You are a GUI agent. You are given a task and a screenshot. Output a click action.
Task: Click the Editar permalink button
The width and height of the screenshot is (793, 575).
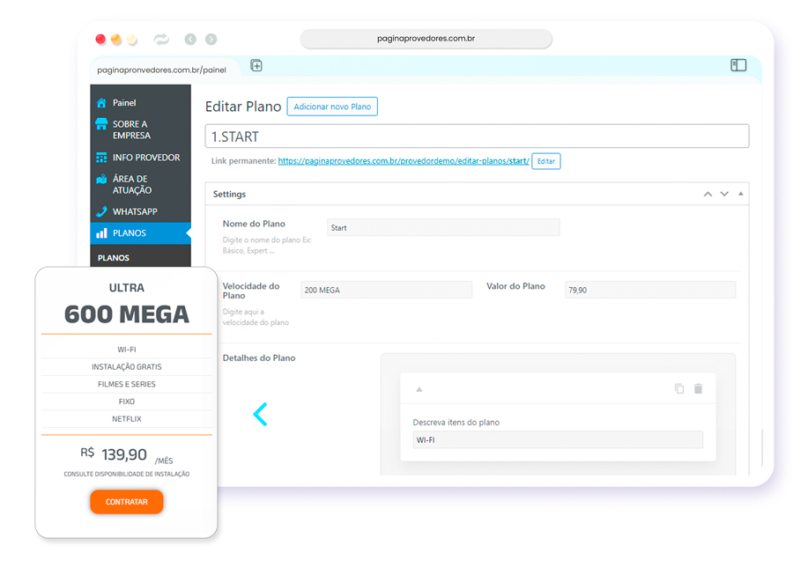pyautogui.click(x=546, y=161)
